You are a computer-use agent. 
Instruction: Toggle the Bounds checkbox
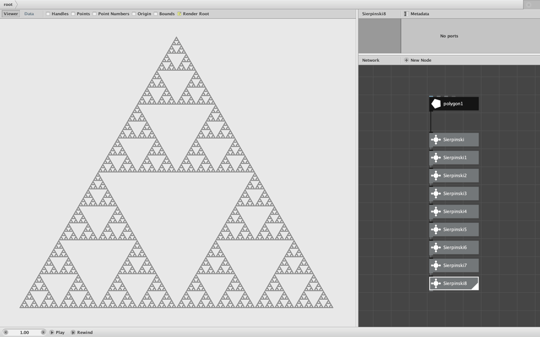(x=156, y=14)
